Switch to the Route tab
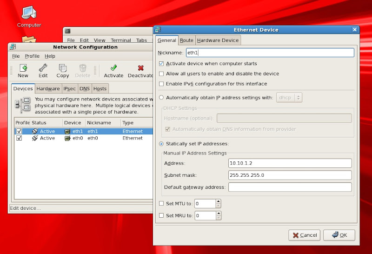372x254 pixels. (186, 40)
